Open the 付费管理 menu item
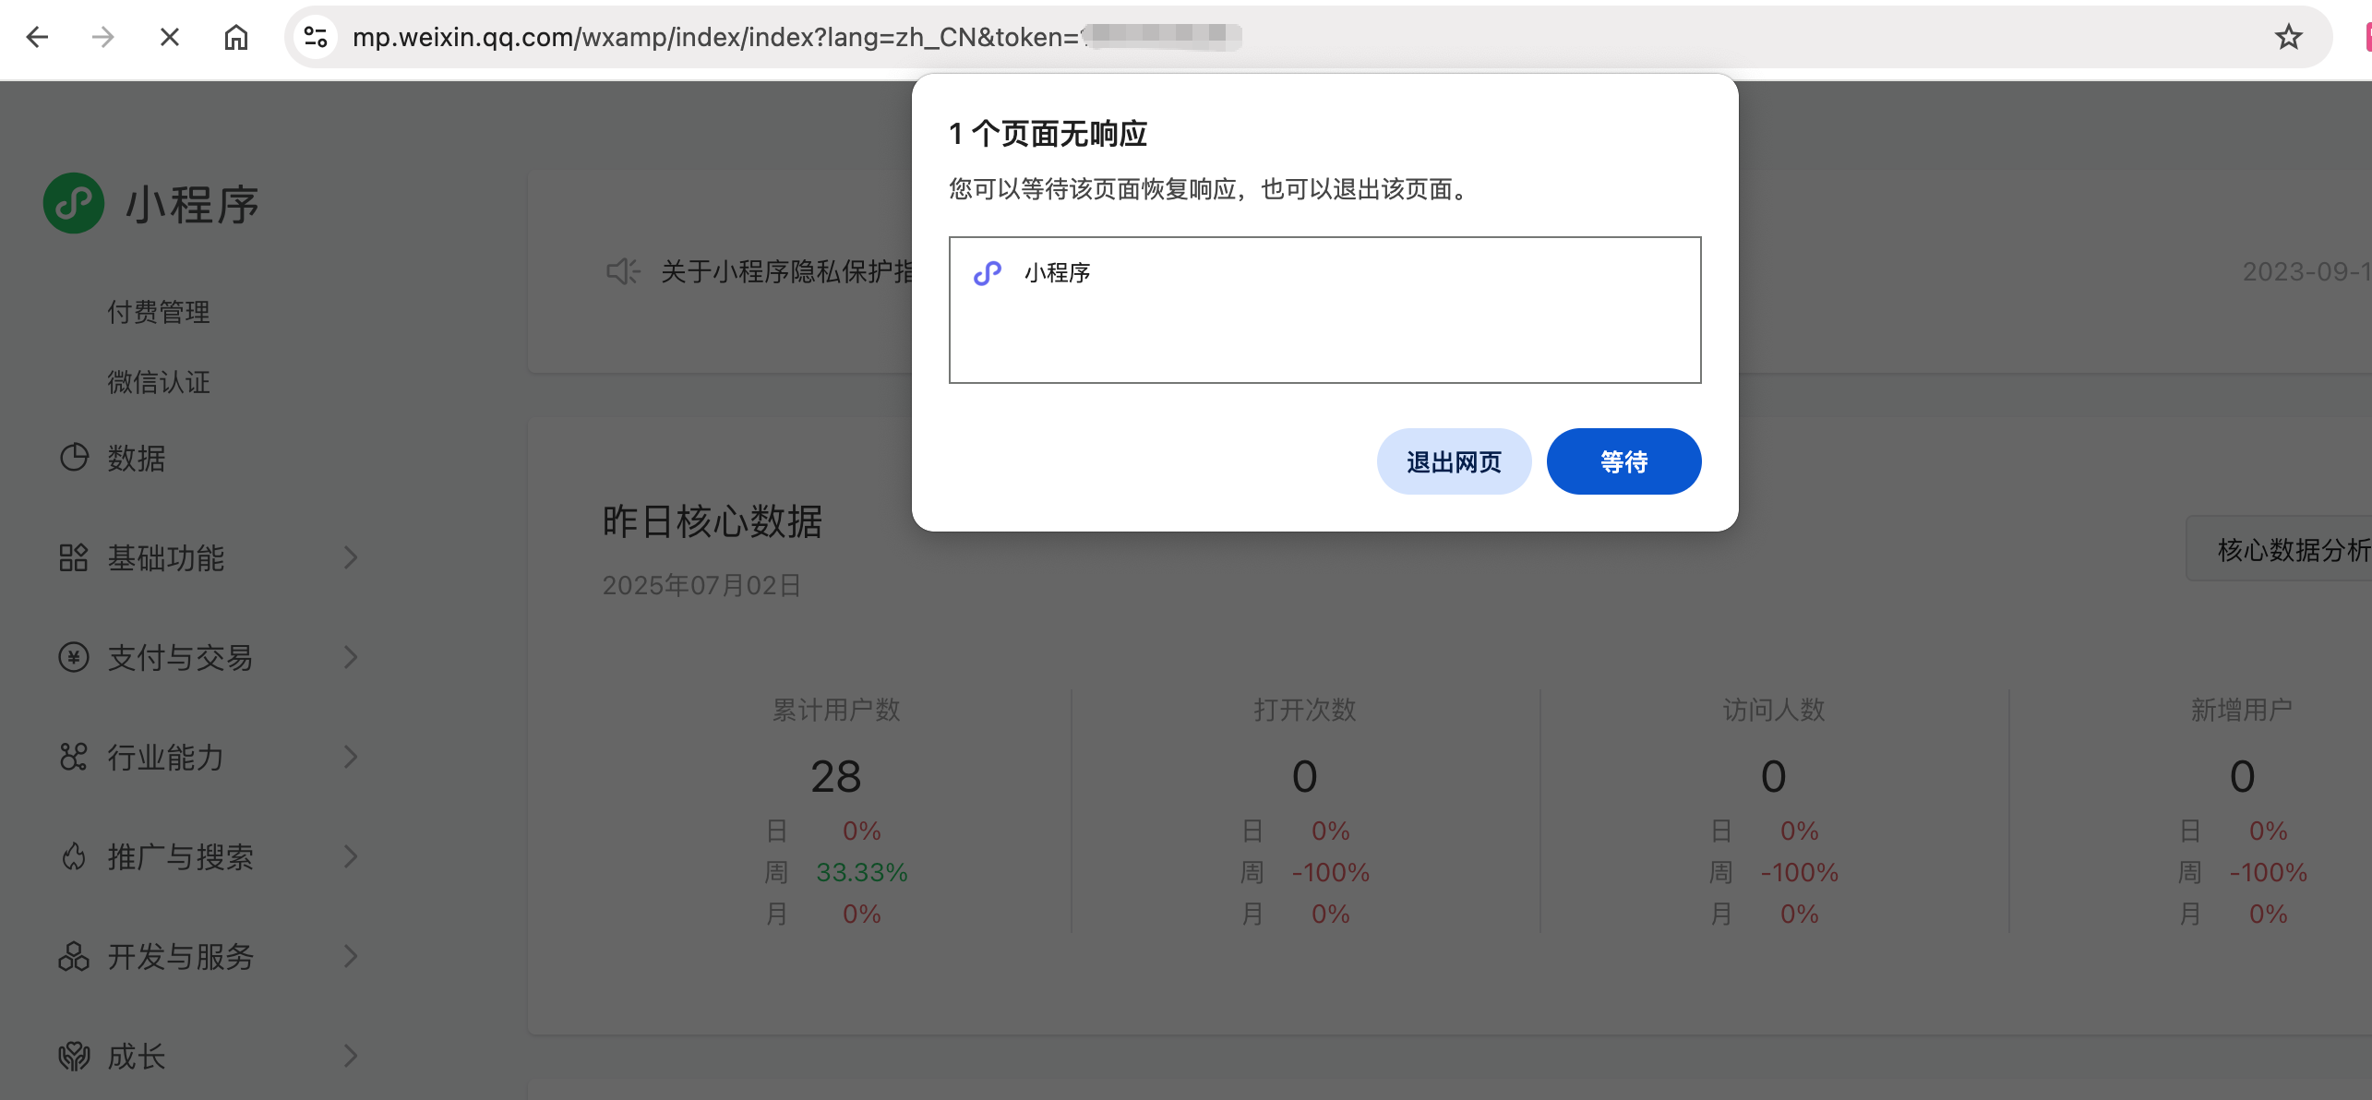The image size is (2372, 1100). coord(159,312)
